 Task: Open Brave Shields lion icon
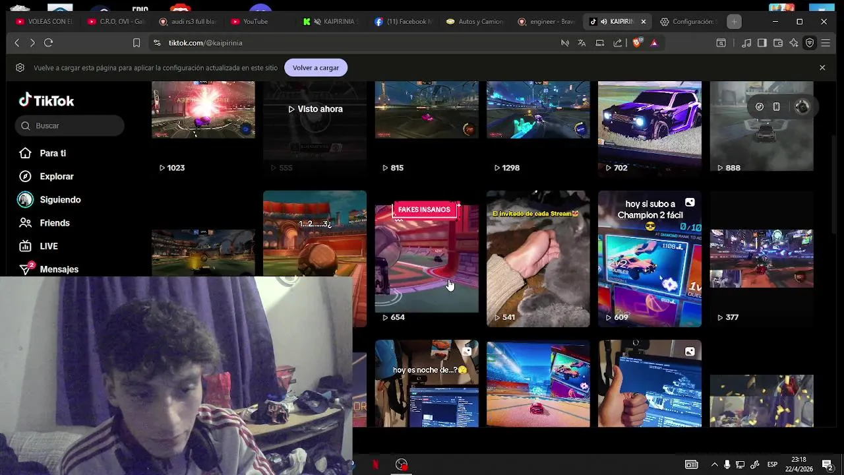[637, 43]
